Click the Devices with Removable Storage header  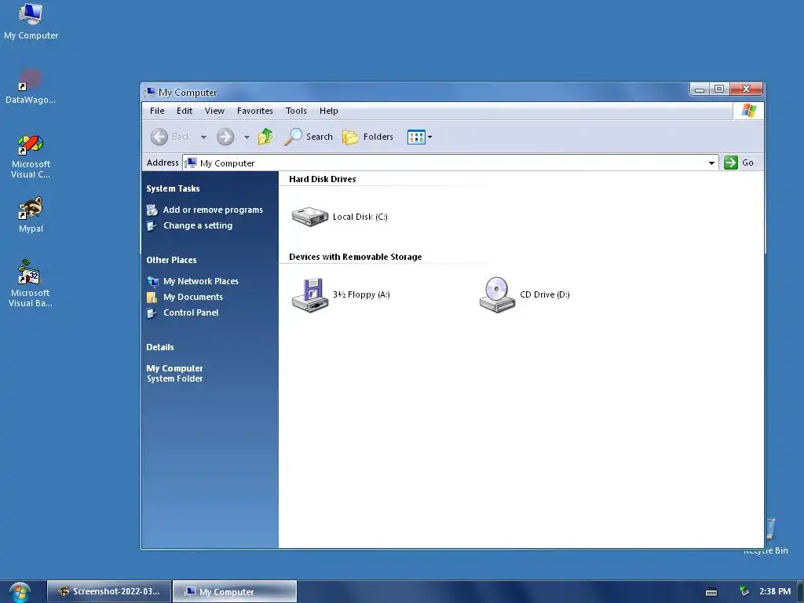356,257
